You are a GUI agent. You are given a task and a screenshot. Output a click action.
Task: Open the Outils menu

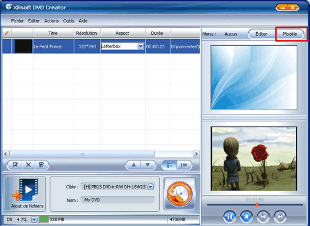tap(69, 21)
